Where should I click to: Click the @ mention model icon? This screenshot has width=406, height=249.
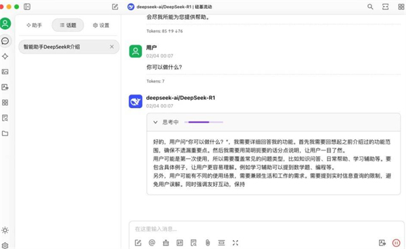pos(152,242)
